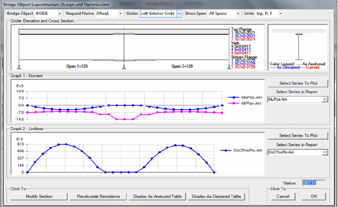Viewport: 338px width, 207px height.
Task: Open the Girder selection dropdown
Action: [x=179, y=14]
